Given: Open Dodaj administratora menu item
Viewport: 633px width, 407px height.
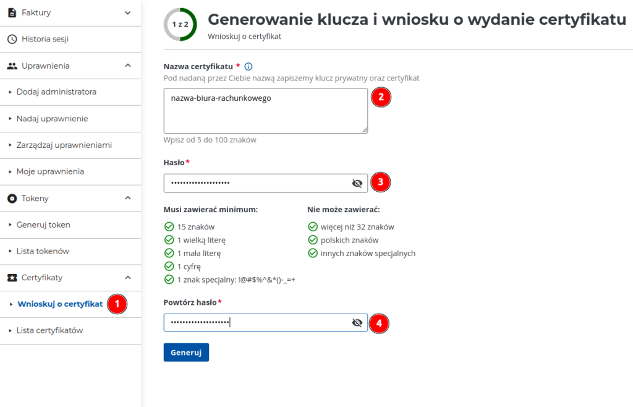Looking at the screenshot, I should point(56,92).
